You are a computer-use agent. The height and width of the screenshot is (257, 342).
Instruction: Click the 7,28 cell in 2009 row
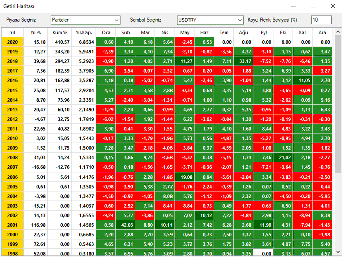tap(106, 148)
